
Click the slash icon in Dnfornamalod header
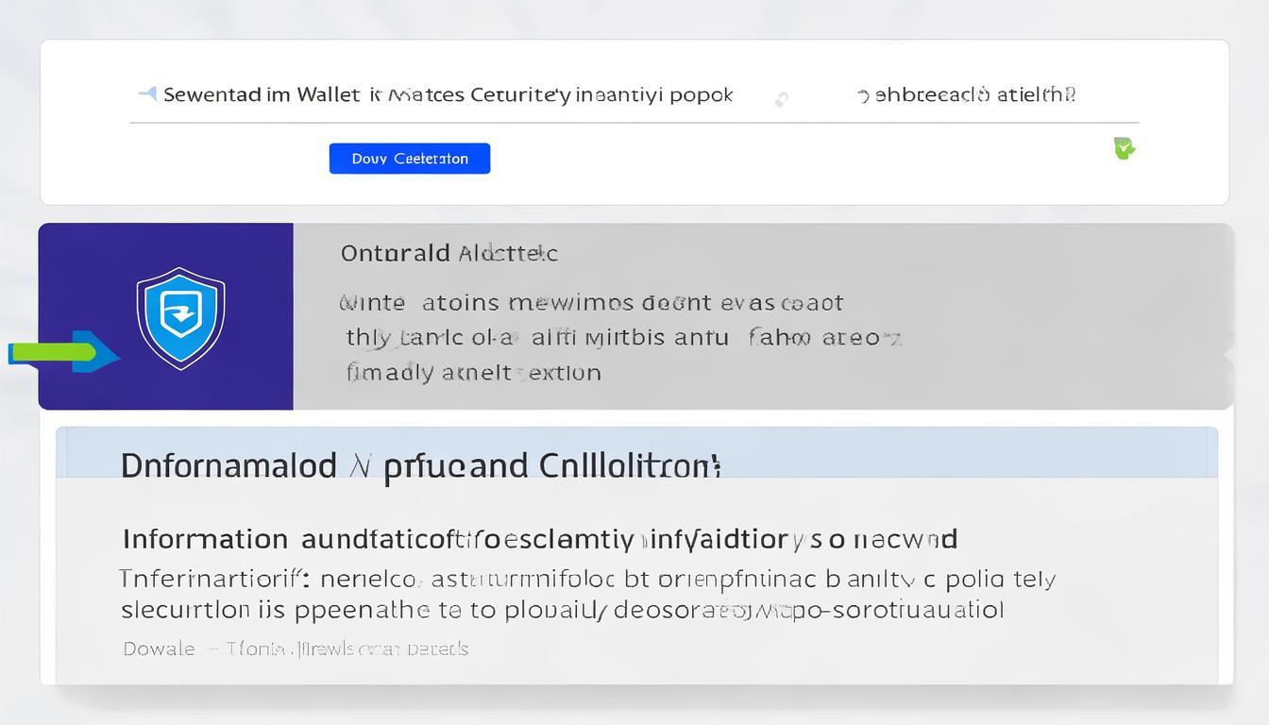click(x=359, y=465)
